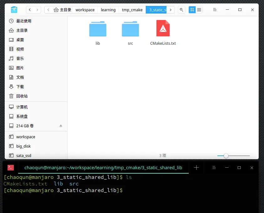Minimize the terminal window
264x213 pixels.
pyautogui.click(x=227, y=167)
